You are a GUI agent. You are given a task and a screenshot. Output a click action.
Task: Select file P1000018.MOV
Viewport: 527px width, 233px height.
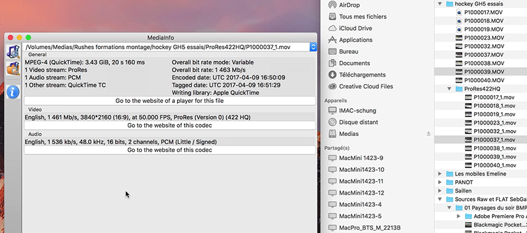coord(484,21)
